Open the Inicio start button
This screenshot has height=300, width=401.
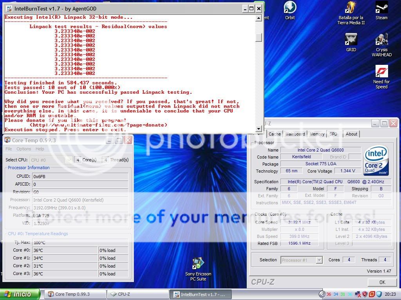coord(20,294)
